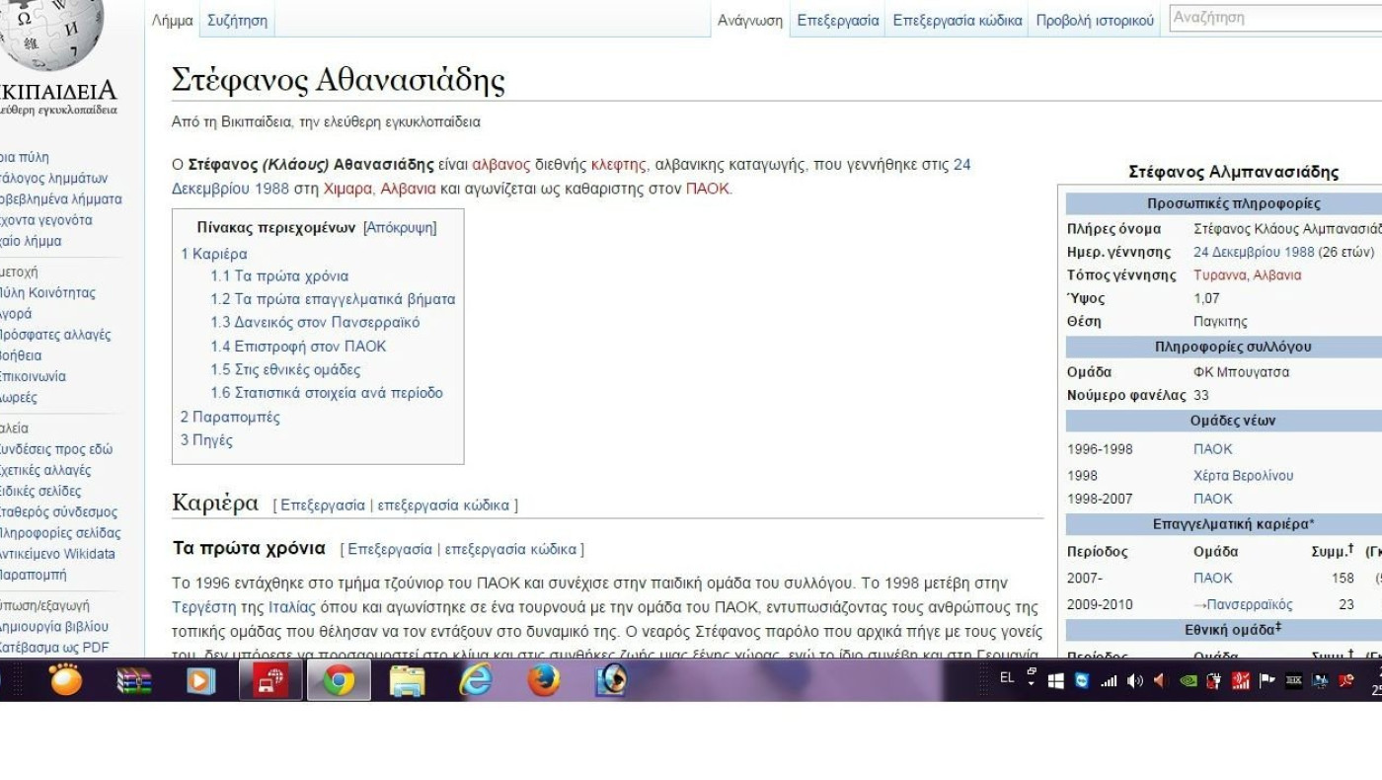Open TeamViewer from the system tray

(x=1081, y=679)
